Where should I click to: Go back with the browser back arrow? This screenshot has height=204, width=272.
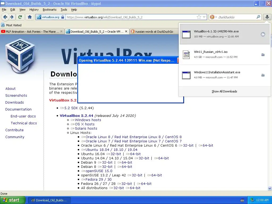(x=5, y=17)
